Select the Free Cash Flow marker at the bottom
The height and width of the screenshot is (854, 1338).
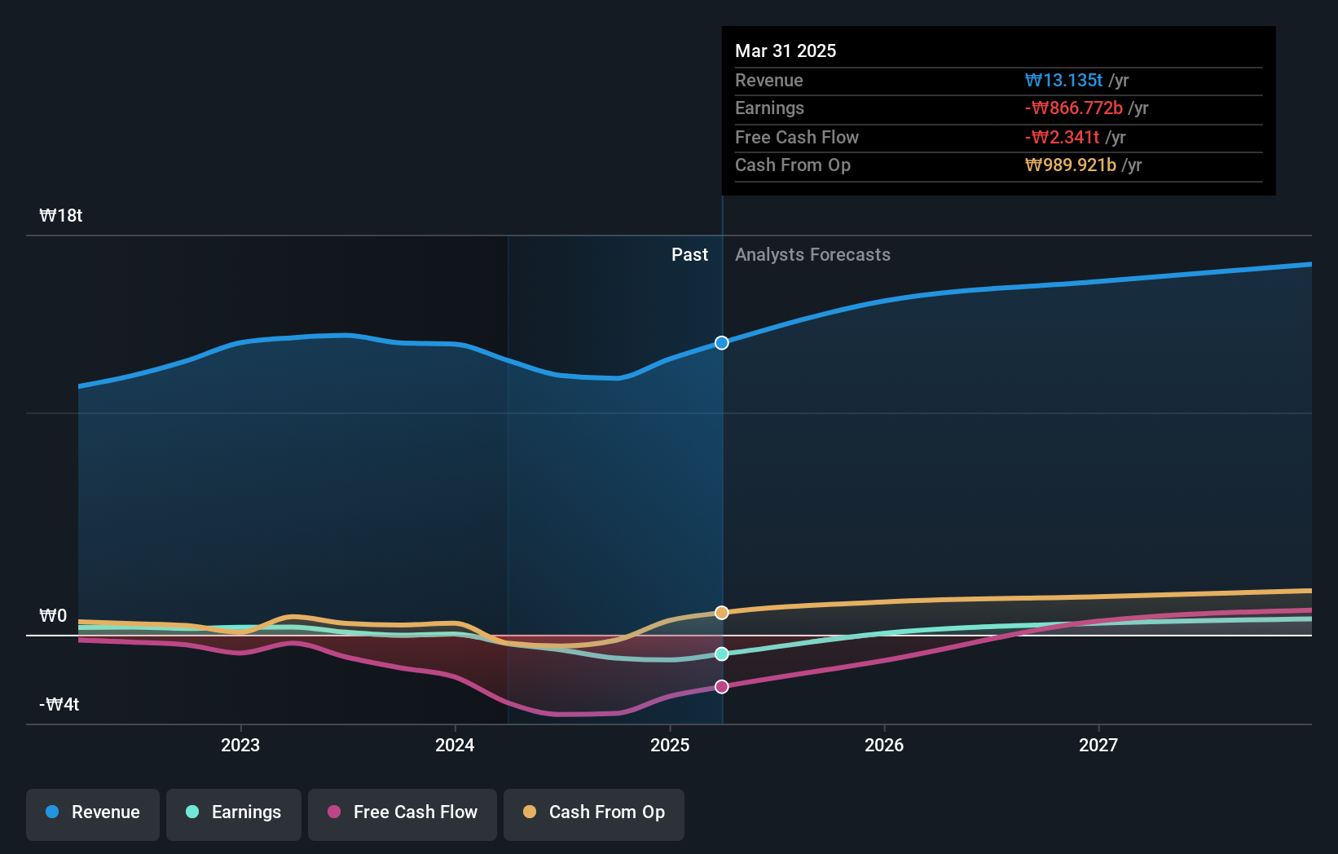pyautogui.click(x=721, y=686)
